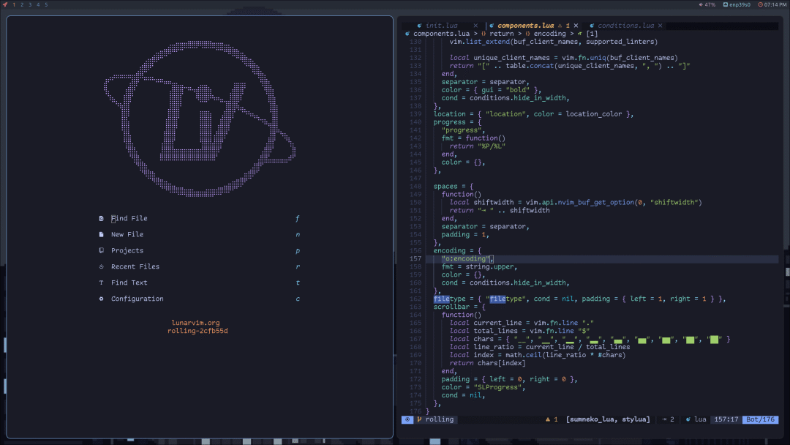Select the Find File icon on dashboard
The image size is (790, 445).
(101, 218)
